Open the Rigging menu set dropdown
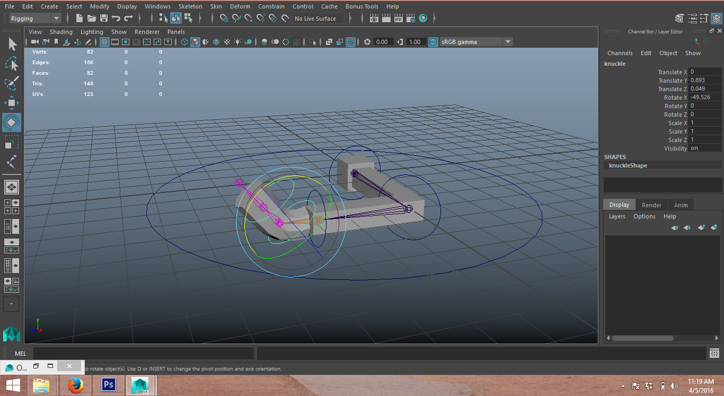 [x=35, y=19]
